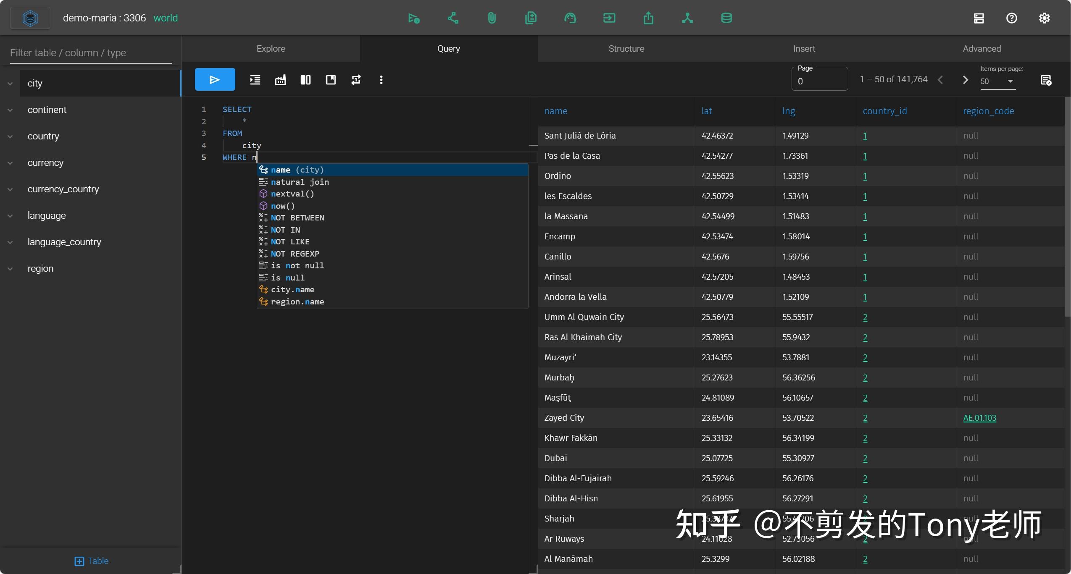Open the split view icon in query toolbar
The height and width of the screenshot is (574, 1071).
click(x=305, y=80)
